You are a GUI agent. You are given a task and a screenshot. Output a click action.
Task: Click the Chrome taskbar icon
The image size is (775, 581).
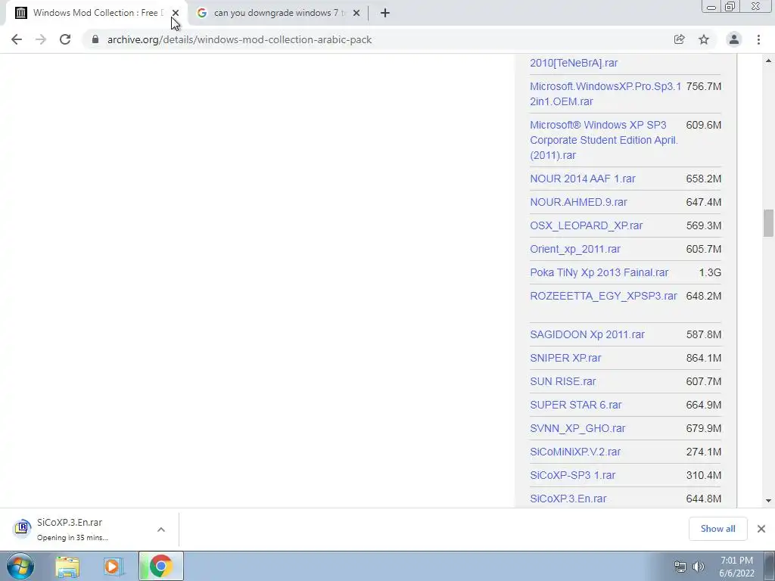point(160,566)
